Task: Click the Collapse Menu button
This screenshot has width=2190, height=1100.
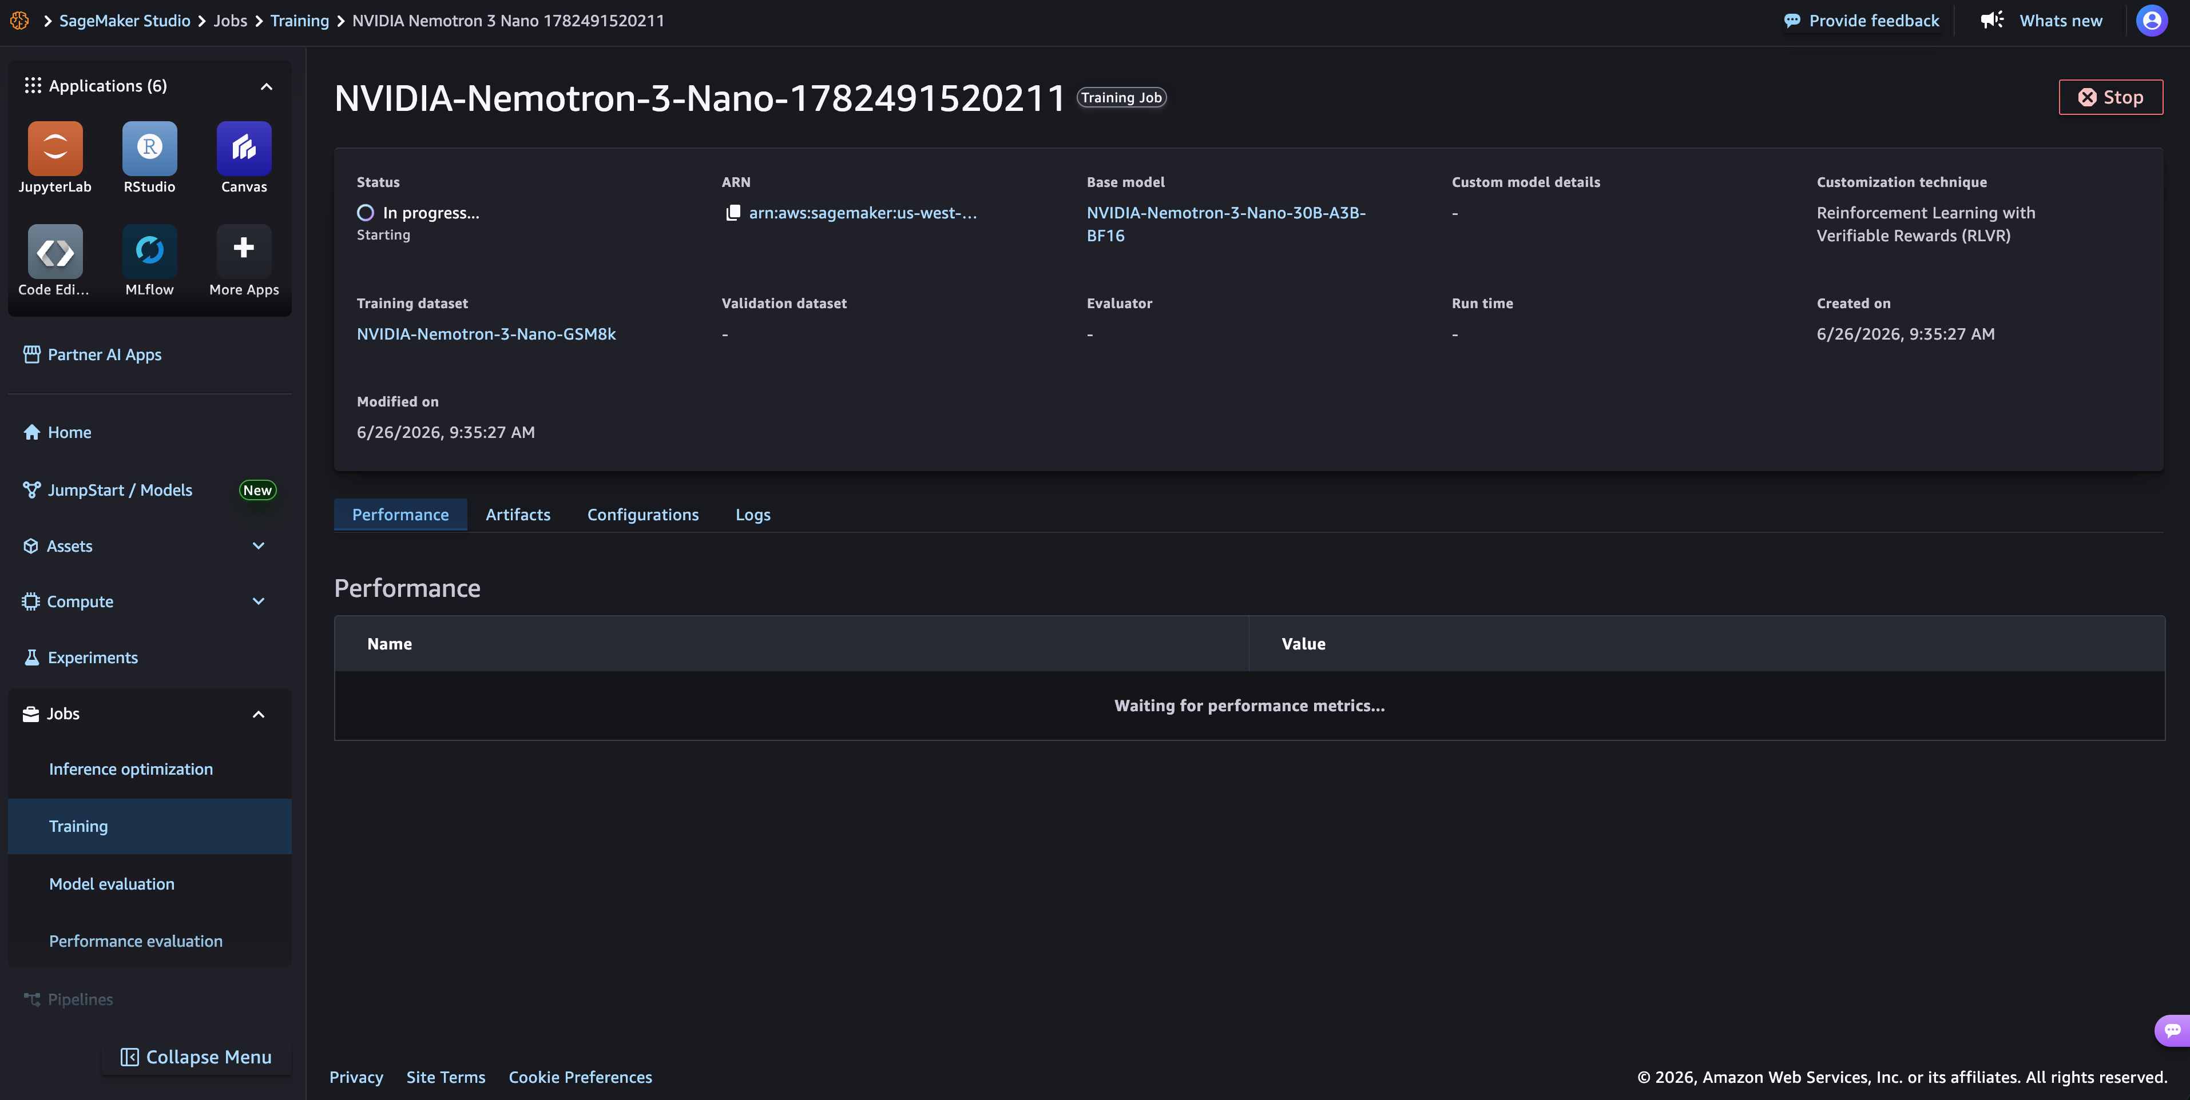Action: pyautogui.click(x=196, y=1057)
